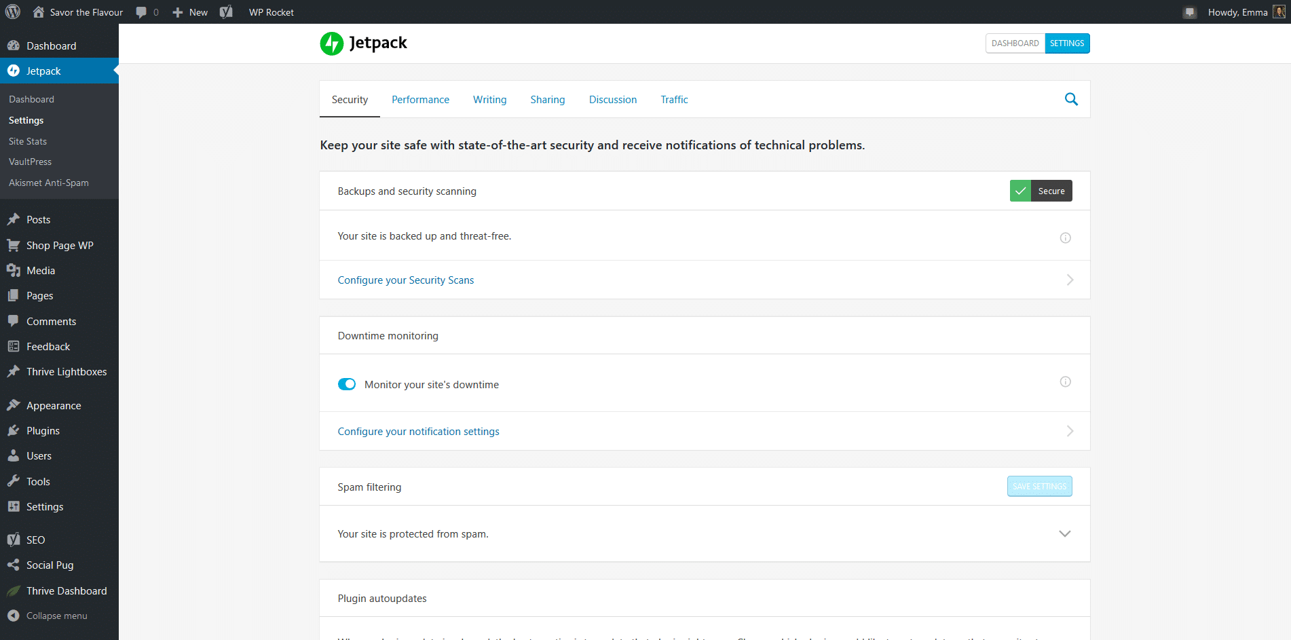Click the Thrive Dashboard leaf icon
Image resolution: width=1291 pixels, height=640 pixels.
pos(13,590)
